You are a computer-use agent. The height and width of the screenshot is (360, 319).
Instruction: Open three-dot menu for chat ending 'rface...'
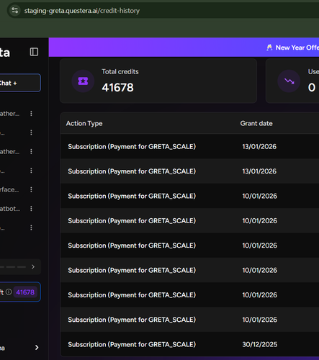coord(31,189)
